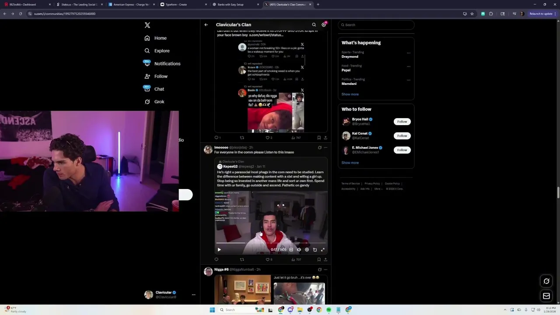The width and height of the screenshot is (560, 315).
Task: View analytics with 707 views
Action: click(x=296, y=259)
